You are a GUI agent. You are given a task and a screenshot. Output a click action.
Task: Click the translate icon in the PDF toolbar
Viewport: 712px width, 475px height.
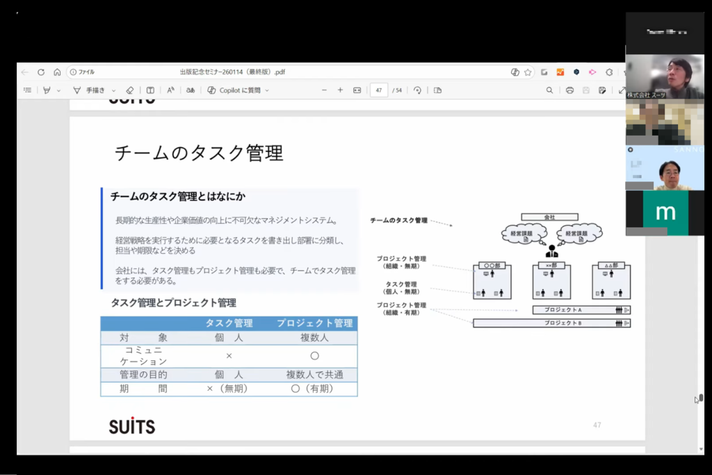[x=190, y=90]
